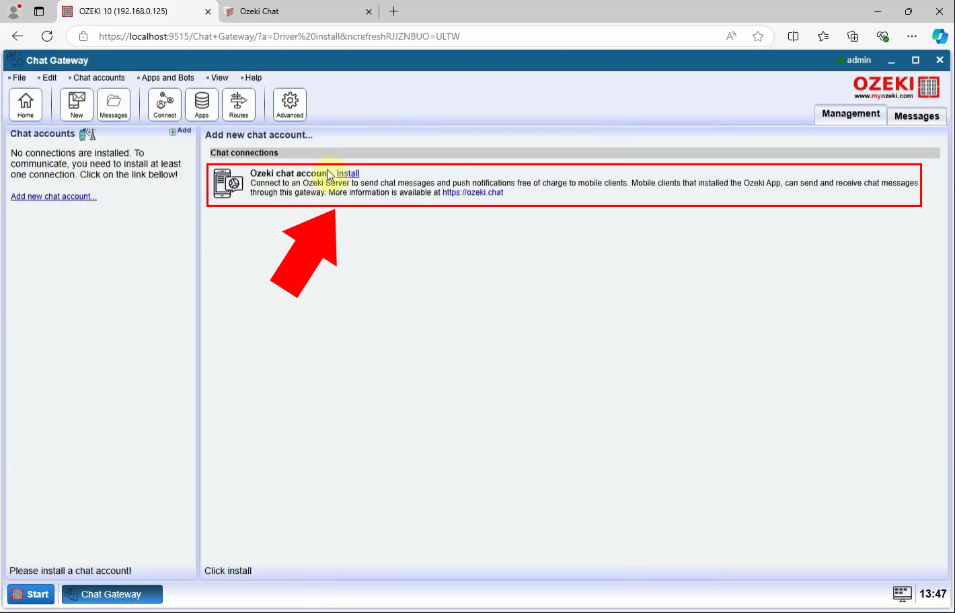
Task: Open browser Collections icon
Action: tap(853, 36)
